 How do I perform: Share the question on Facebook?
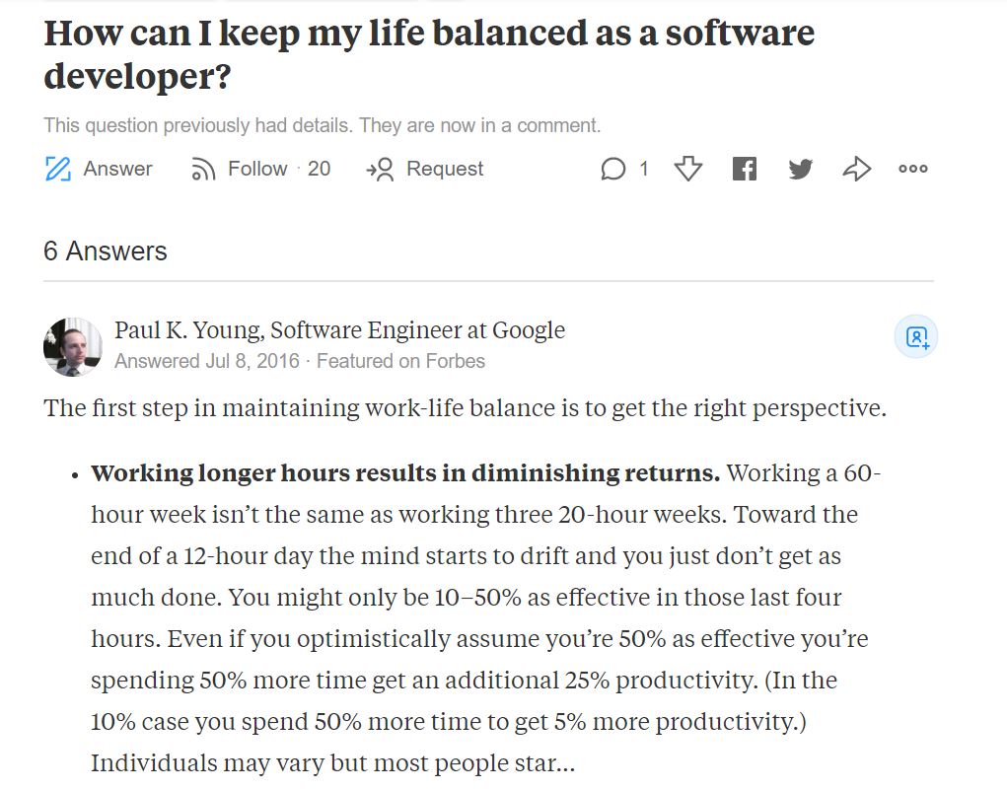[x=745, y=169]
